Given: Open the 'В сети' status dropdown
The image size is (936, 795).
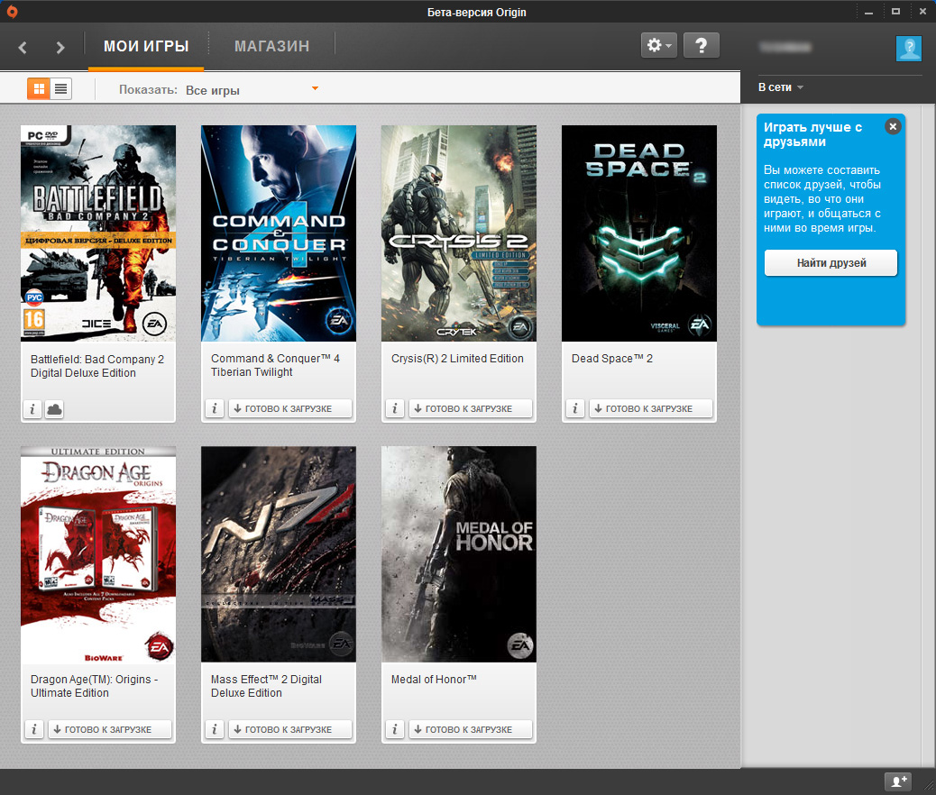Looking at the screenshot, I should coord(781,87).
